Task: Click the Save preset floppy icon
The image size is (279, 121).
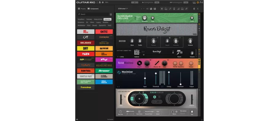Action: coord(151,9)
